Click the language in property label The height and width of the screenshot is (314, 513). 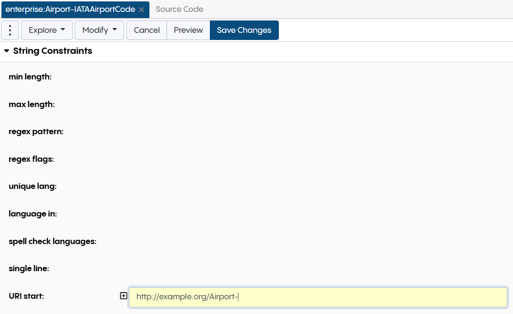click(33, 214)
